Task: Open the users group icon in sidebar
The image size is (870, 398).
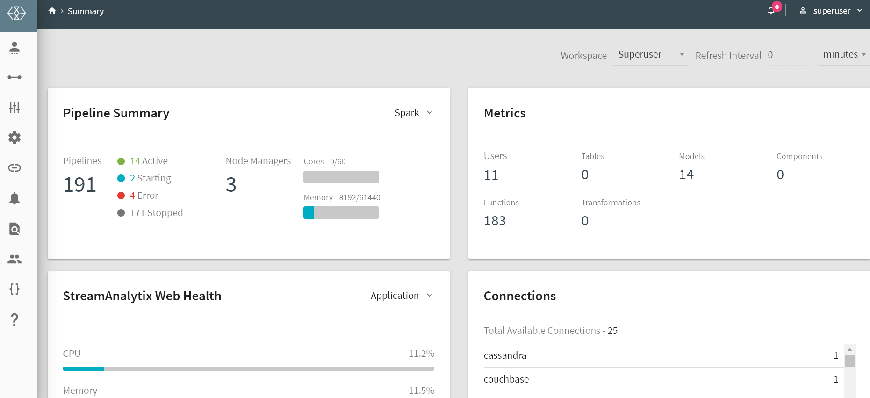Action: [x=14, y=259]
